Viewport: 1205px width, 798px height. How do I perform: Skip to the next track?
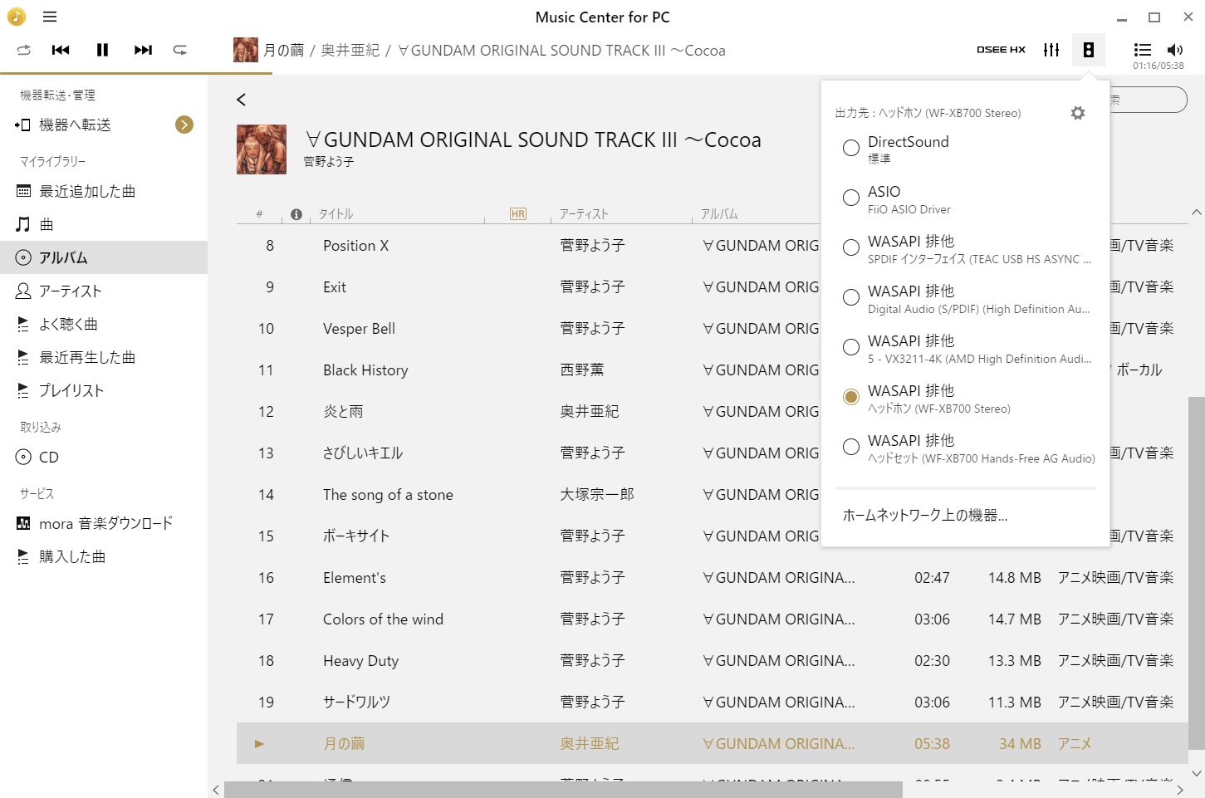point(143,50)
